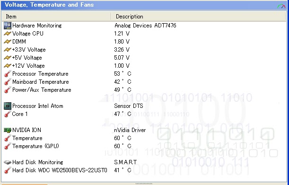
Task: Click the 42 °C mainboard value
Action: [123, 82]
